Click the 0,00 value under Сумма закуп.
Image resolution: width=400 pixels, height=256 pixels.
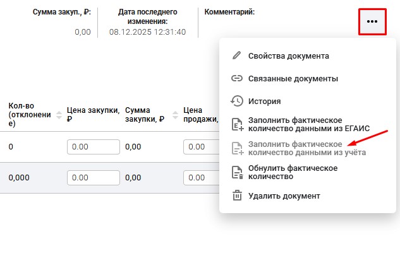(x=83, y=32)
